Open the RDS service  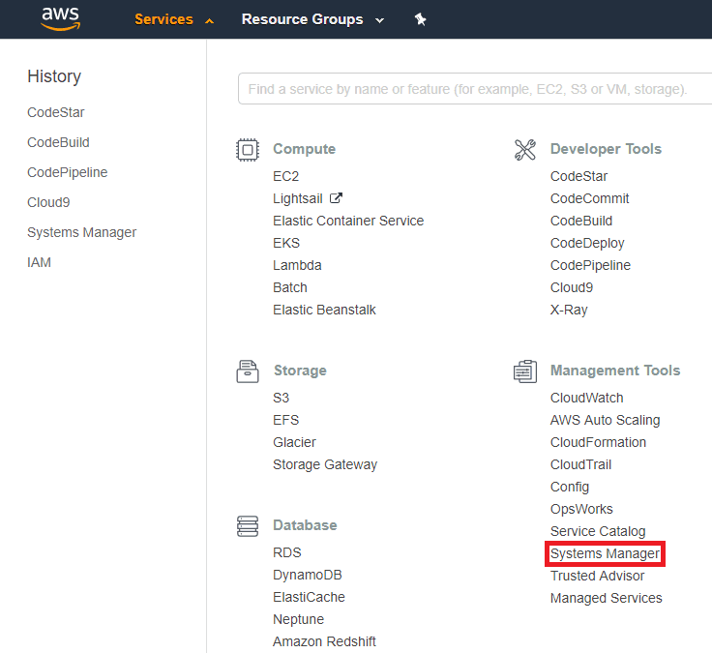287,552
